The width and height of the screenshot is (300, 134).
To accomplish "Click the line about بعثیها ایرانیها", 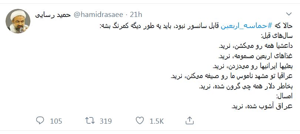I will pyautogui.click(x=253, y=66).
